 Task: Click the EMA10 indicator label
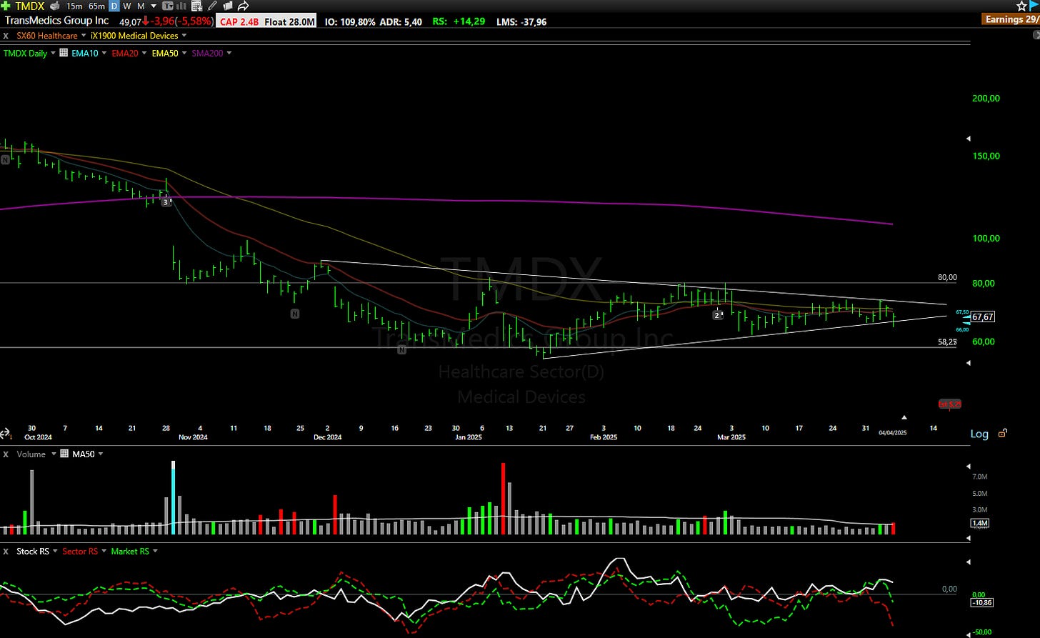pyautogui.click(x=85, y=53)
